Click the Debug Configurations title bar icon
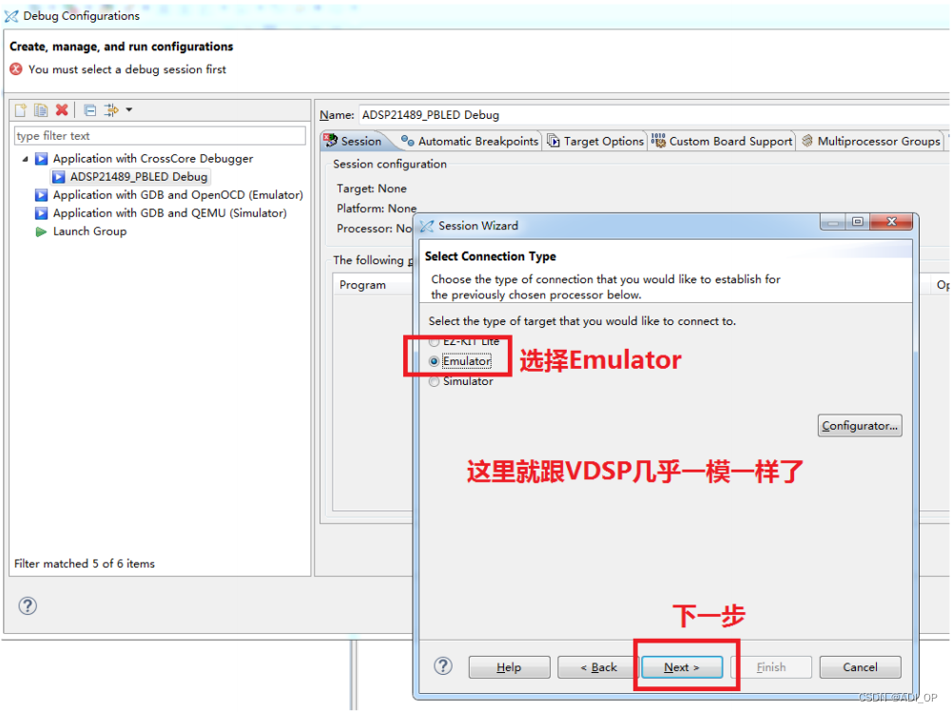Image resolution: width=952 pixels, height=712 pixels. click(10, 16)
